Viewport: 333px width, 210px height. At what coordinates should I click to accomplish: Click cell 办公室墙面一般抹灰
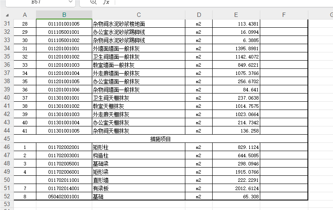point(139,81)
